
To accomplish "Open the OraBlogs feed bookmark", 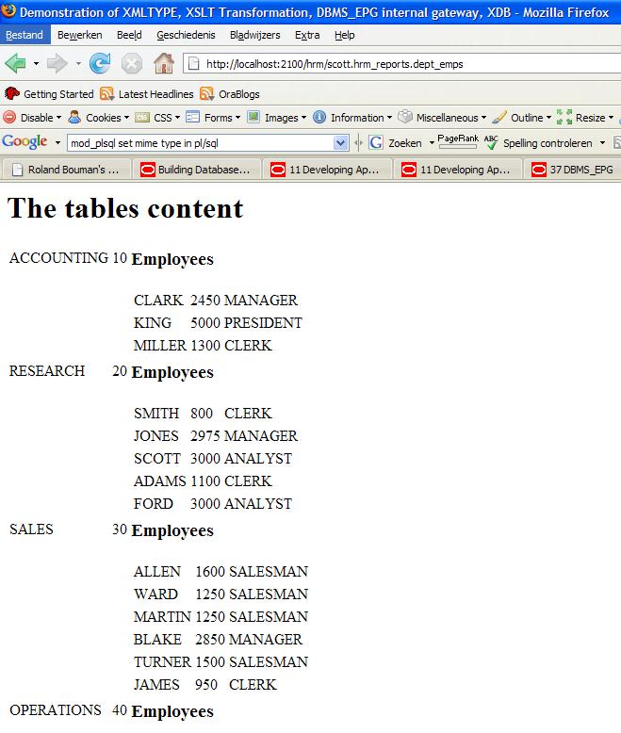I will (x=230, y=94).
